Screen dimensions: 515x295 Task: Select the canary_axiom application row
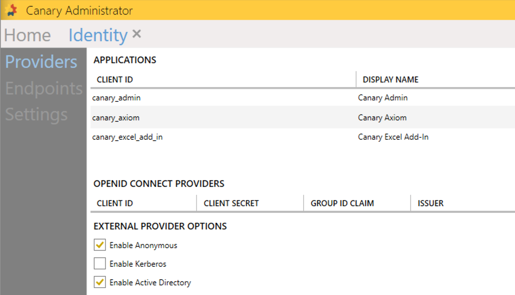(214, 117)
